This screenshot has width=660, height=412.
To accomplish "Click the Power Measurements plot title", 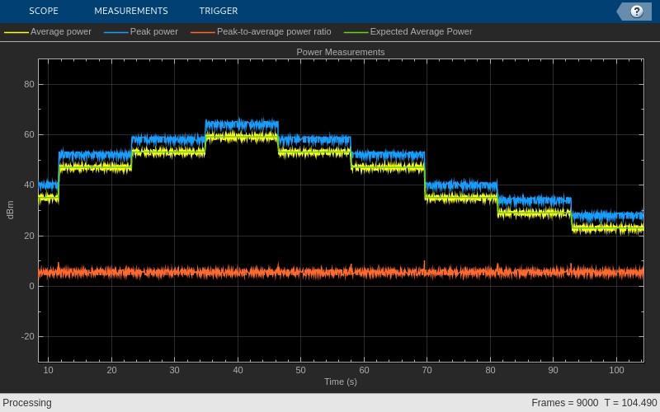I will [x=341, y=52].
